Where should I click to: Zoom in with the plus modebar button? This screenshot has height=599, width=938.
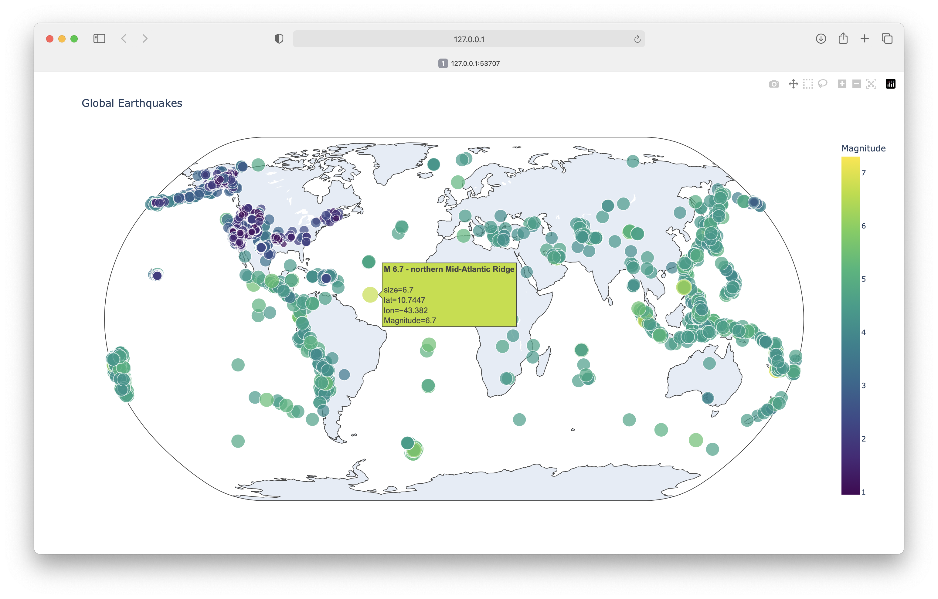pos(842,84)
